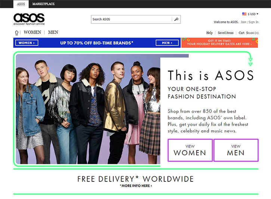Click MEN button in blue sale banner

coord(167,43)
